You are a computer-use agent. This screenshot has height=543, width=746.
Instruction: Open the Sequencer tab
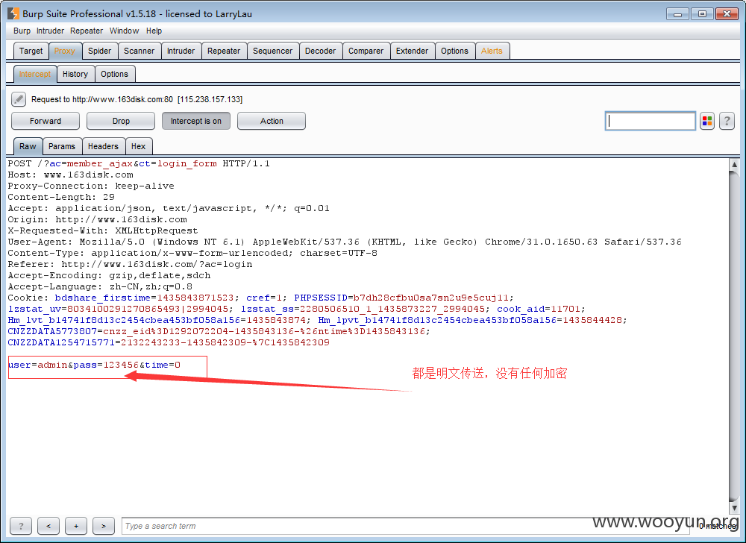point(272,51)
